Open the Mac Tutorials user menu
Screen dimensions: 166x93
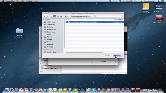(x=150, y=1)
